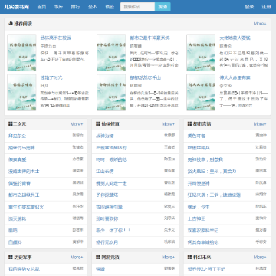Open More+ in the 仙侠修真 panel
Image resolution: width=276 pixels, height=276 pixels.
click(168, 124)
